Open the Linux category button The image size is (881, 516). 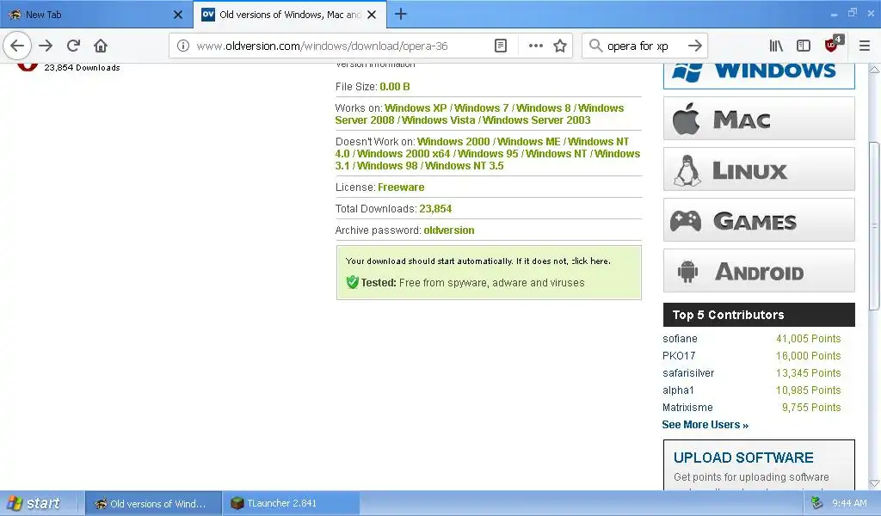pos(759,169)
